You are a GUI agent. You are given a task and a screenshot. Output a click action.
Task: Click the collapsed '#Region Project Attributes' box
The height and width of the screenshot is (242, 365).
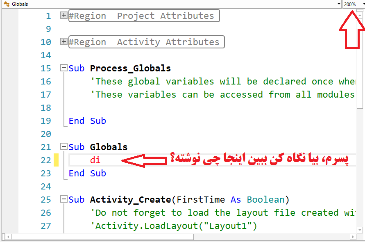tap(144, 16)
